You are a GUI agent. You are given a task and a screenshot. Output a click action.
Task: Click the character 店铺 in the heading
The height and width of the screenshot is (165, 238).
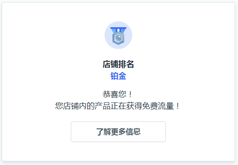(110, 64)
